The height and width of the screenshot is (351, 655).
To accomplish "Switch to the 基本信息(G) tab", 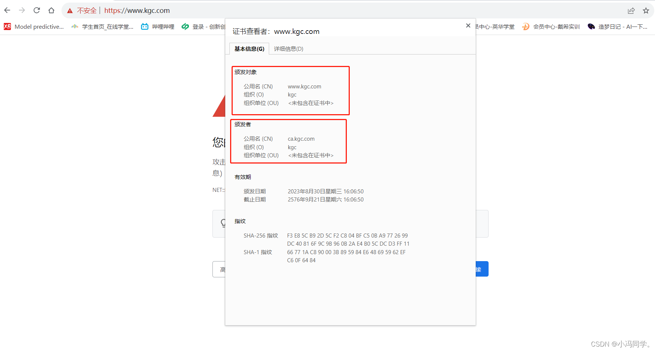I will coord(249,49).
